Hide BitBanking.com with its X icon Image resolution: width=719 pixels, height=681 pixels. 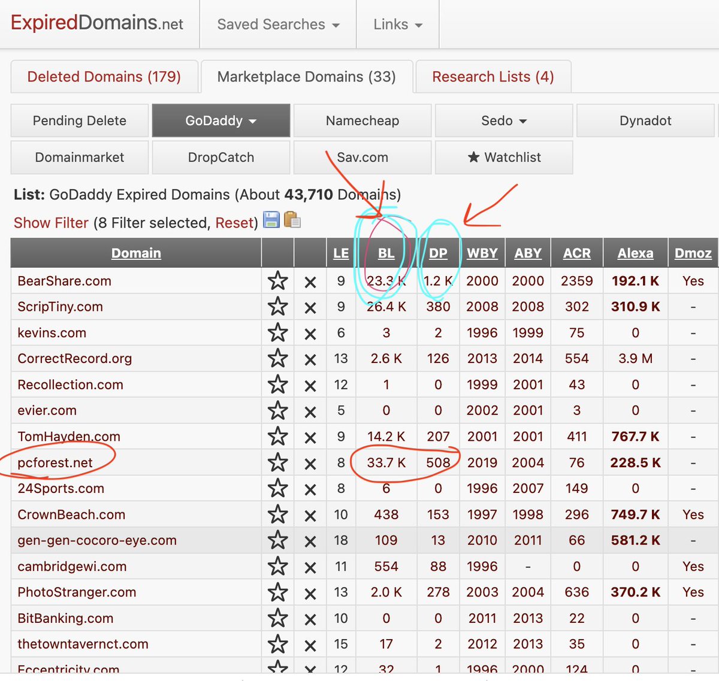point(310,619)
